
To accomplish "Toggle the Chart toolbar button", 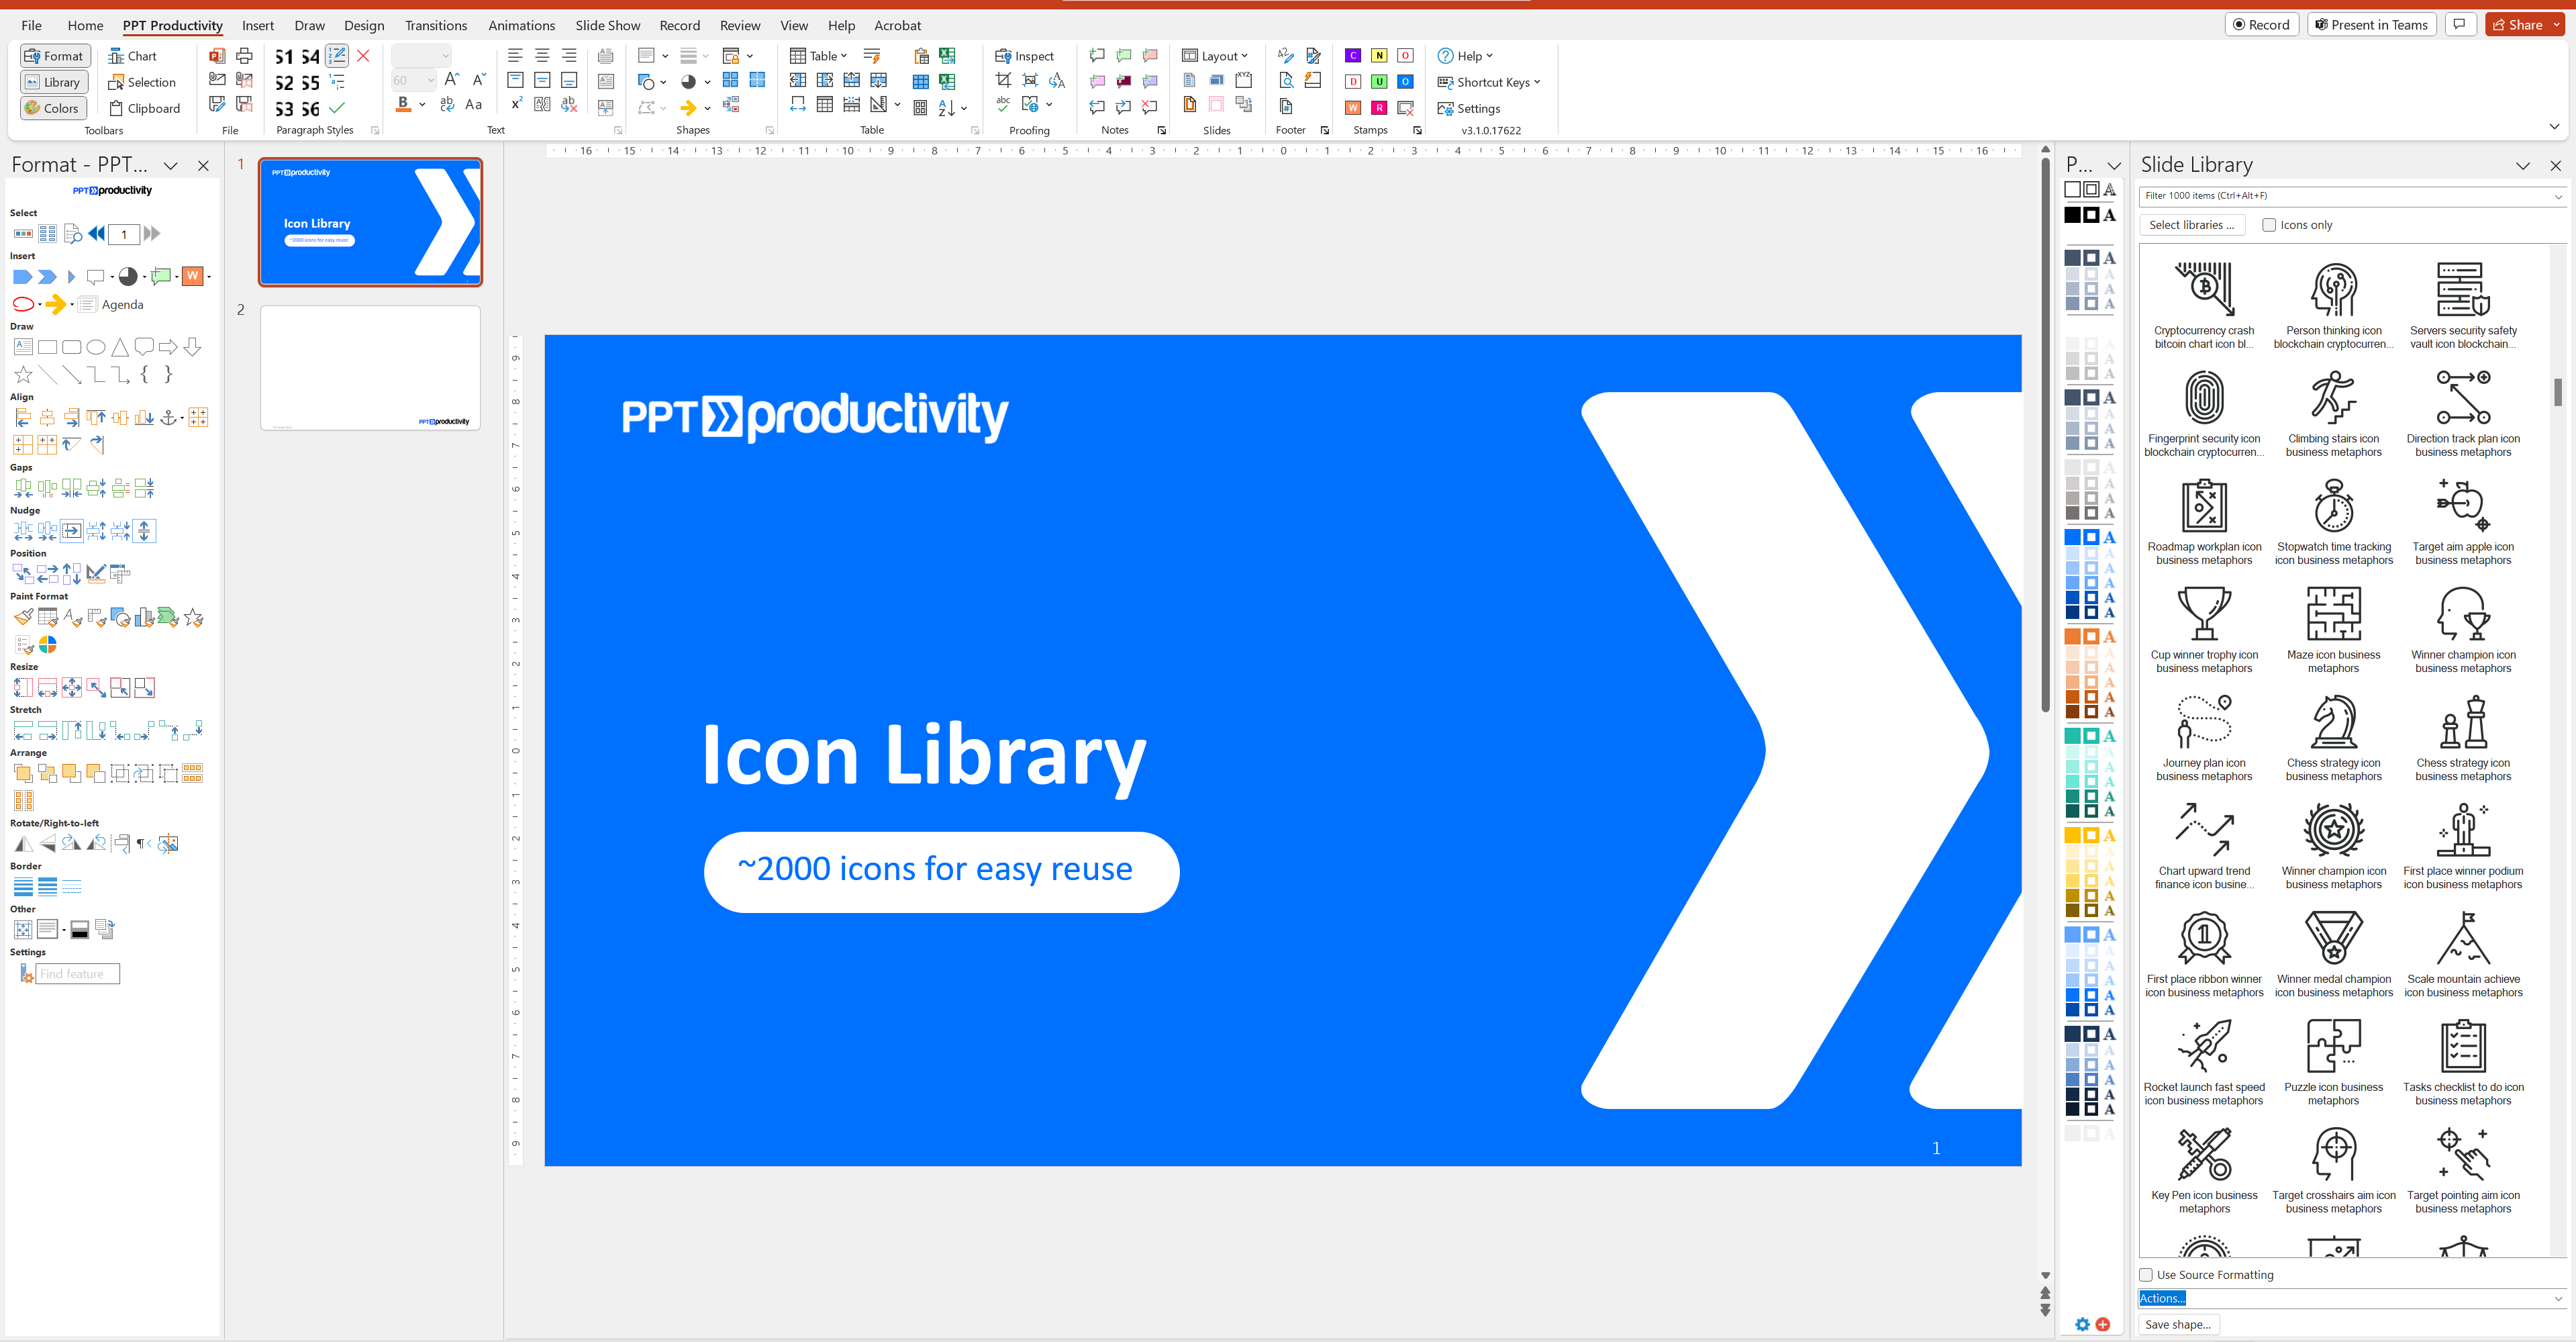I will (132, 56).
